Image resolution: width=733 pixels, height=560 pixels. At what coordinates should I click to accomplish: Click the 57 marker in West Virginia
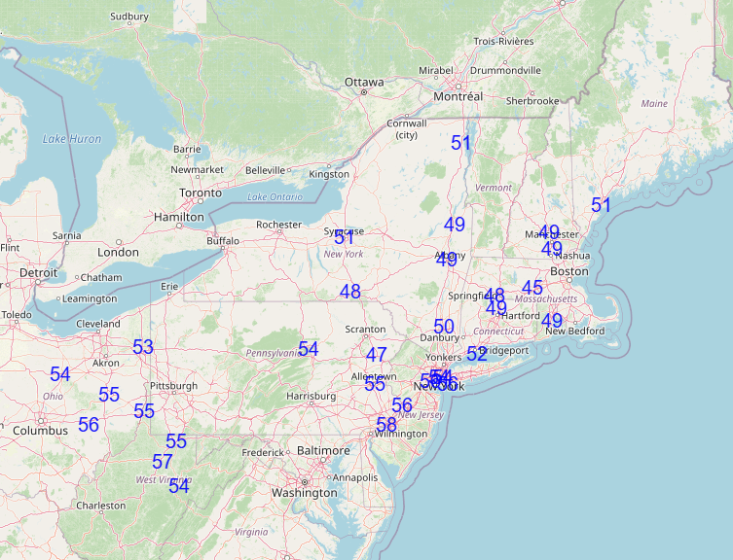(x=163, y=462)
